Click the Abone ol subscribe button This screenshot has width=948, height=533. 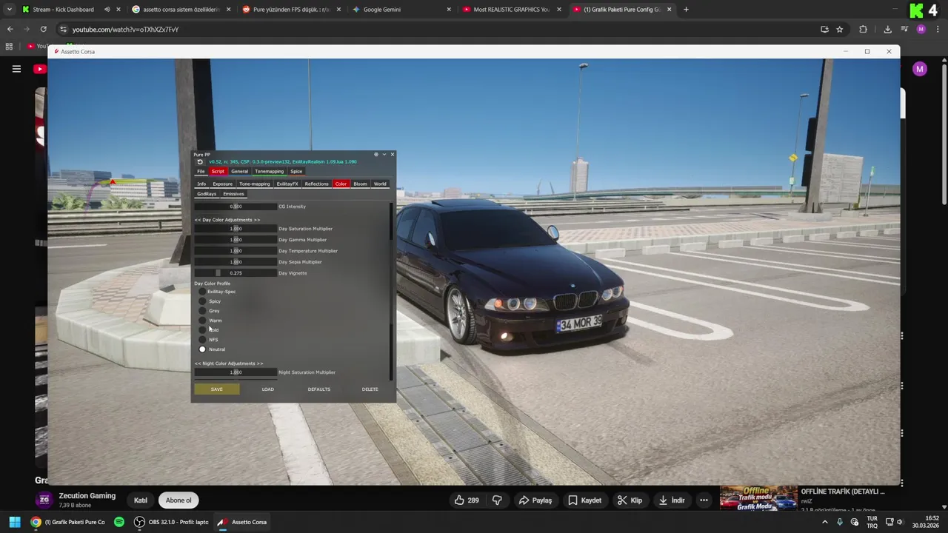click(178, 500)
